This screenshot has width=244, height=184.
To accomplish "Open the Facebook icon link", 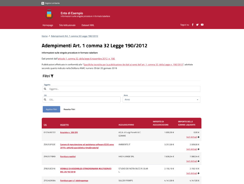I will [x=193, y=25].
